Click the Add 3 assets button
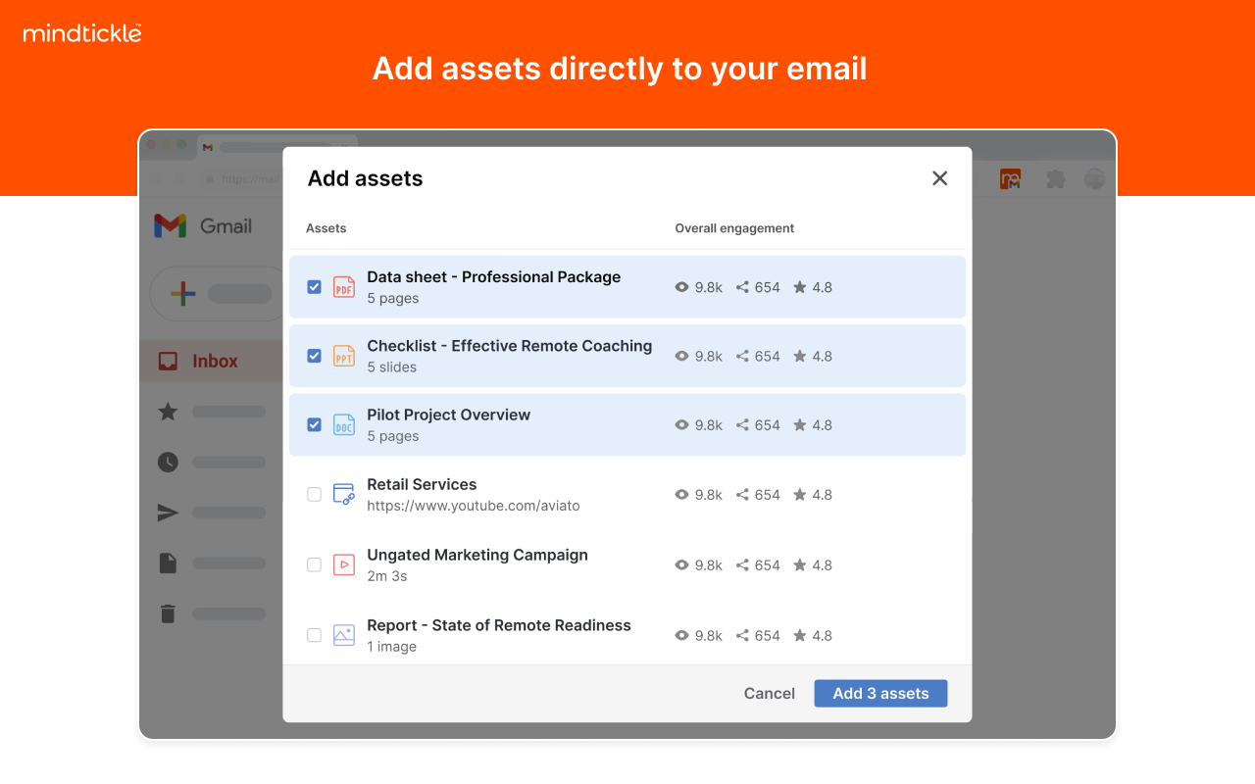The image size is (1255, 784). [880, 693]
